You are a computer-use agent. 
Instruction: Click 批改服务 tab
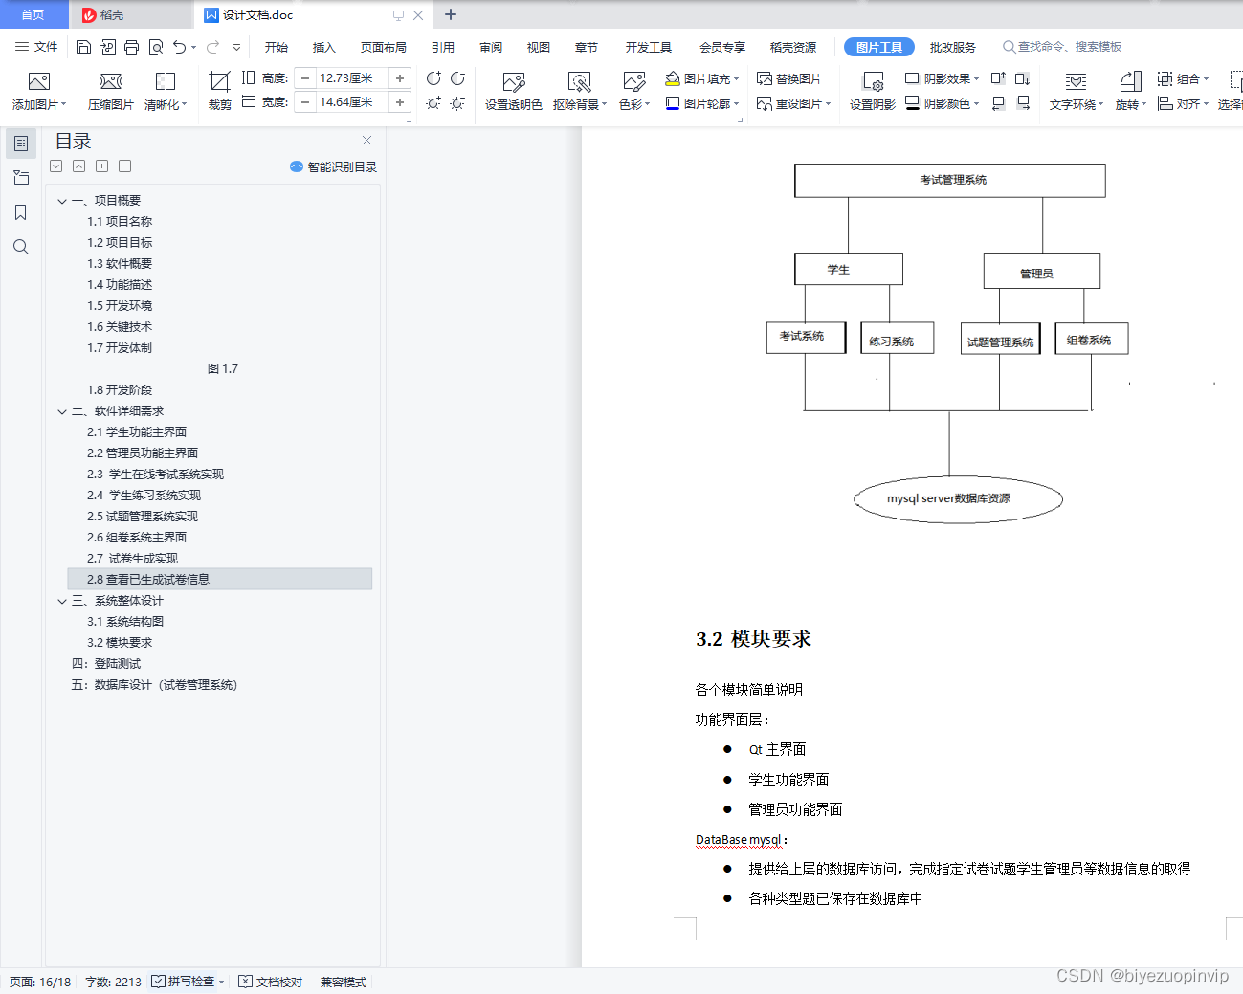[x=953, y=47]
